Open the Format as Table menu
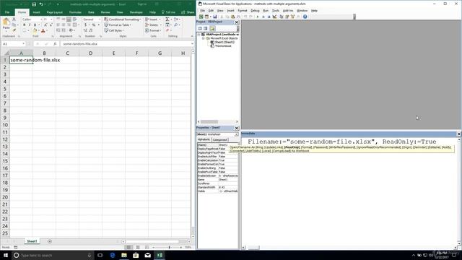The width and height of the screenshot is (462, 260). click(118, 25)
